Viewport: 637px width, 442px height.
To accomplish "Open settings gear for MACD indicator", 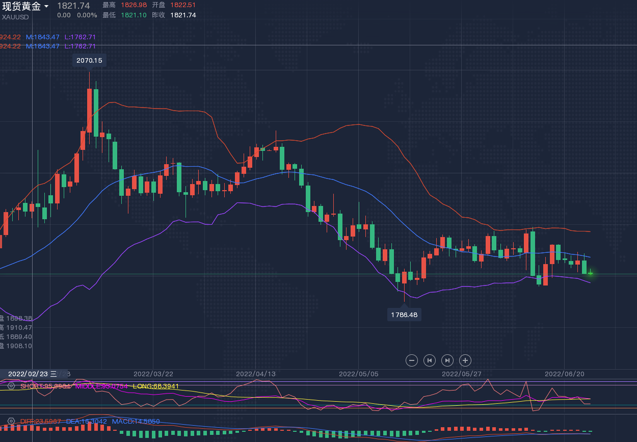I will [x=11, y=421].
